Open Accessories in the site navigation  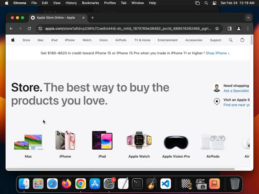click(194, 40)
